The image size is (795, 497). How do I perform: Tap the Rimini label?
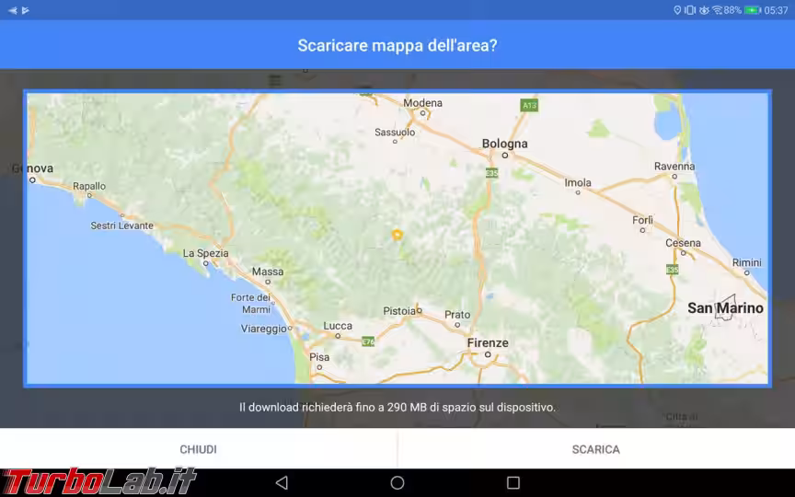point(746,262)
